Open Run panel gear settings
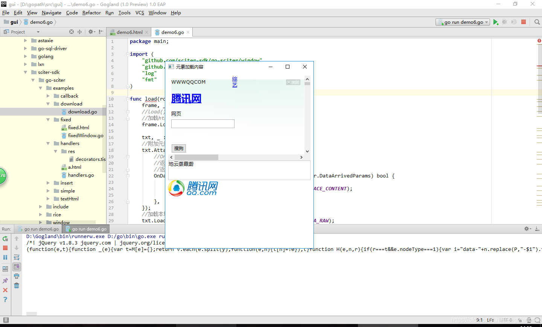This screenshot has height=327, width=542. (x=528, y=229)
